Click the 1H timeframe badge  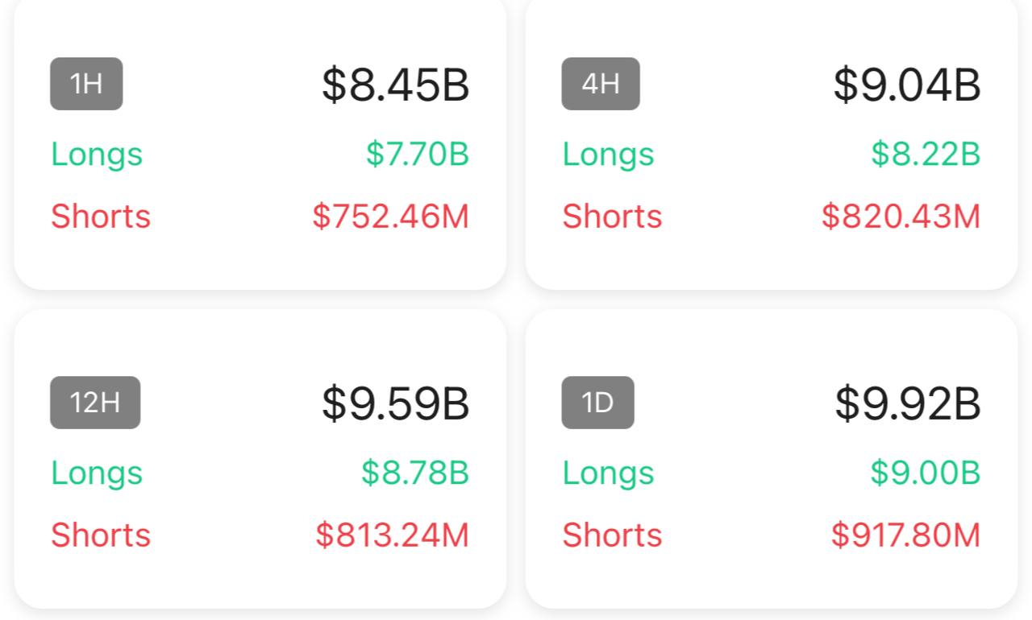click(x=86, y=84)
